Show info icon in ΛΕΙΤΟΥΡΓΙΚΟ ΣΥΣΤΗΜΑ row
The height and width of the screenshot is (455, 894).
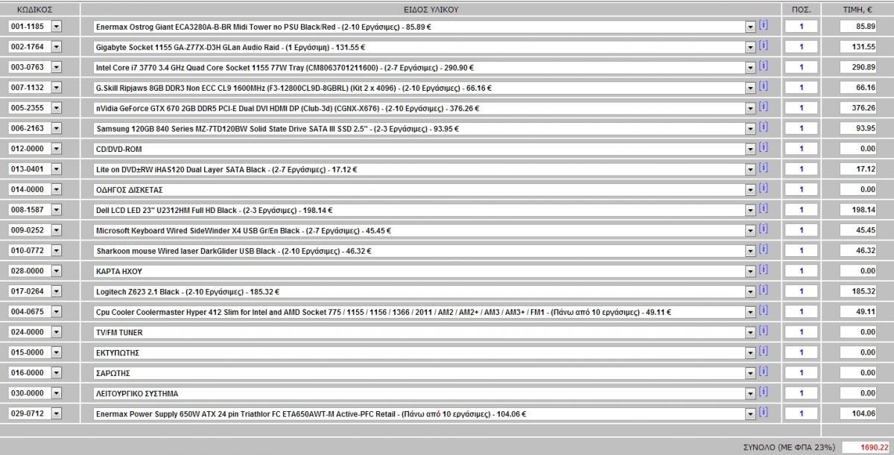764,392
